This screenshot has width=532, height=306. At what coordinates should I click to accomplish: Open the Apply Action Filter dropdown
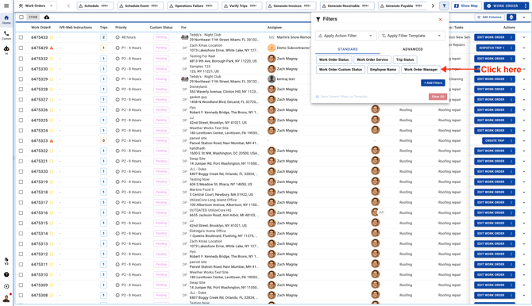tap(345, 36)
